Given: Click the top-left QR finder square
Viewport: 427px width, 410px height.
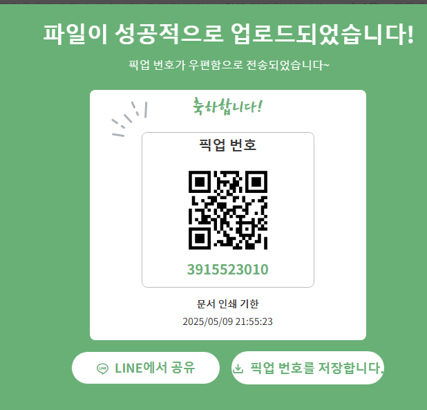Looking at the screenshot, I should click(x=200, y=182).
